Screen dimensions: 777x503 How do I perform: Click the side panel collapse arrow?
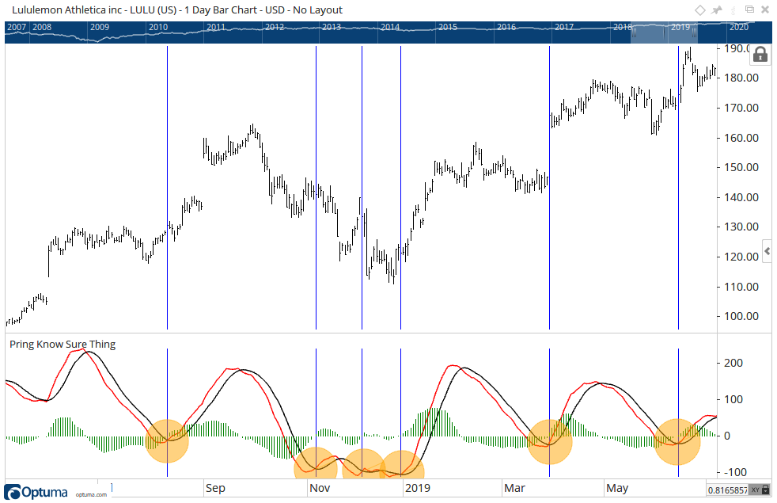point(767,252)
